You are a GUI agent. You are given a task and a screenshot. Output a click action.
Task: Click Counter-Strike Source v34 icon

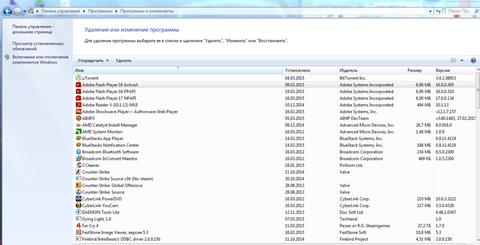[x=79, y=179]
